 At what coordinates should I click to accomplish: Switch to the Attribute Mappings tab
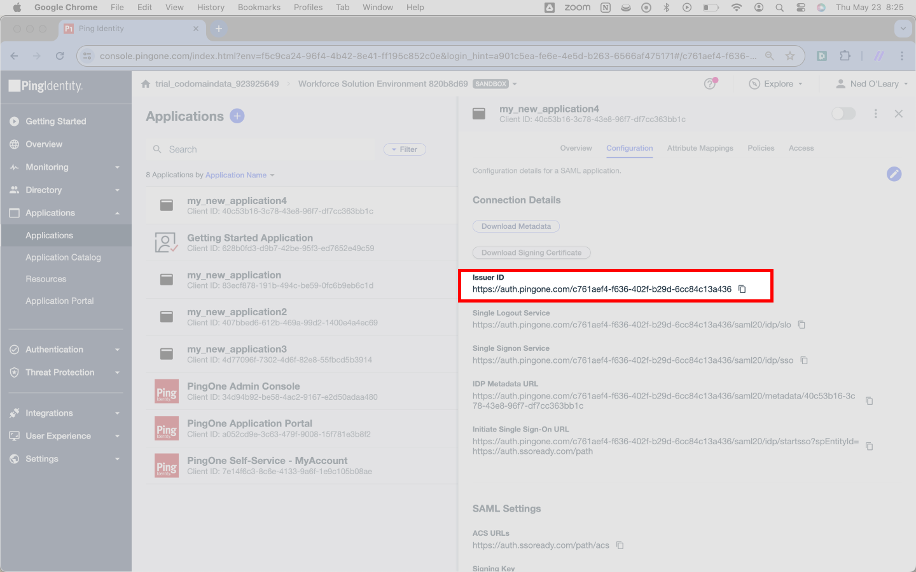point(700,148)
